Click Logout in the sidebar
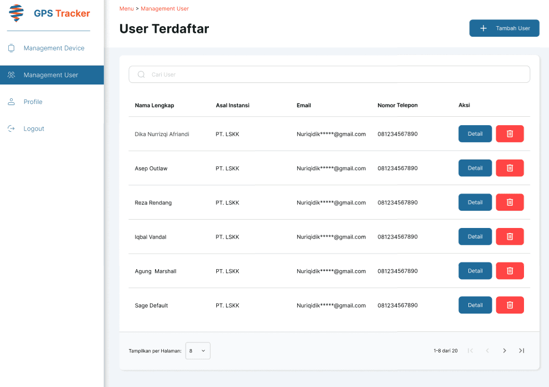Screen dimensions: 549x387 [33, 128]
